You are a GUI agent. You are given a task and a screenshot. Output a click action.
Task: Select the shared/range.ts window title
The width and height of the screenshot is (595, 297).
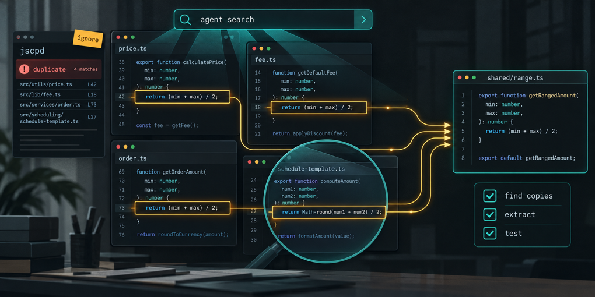(x=515, y=78)
